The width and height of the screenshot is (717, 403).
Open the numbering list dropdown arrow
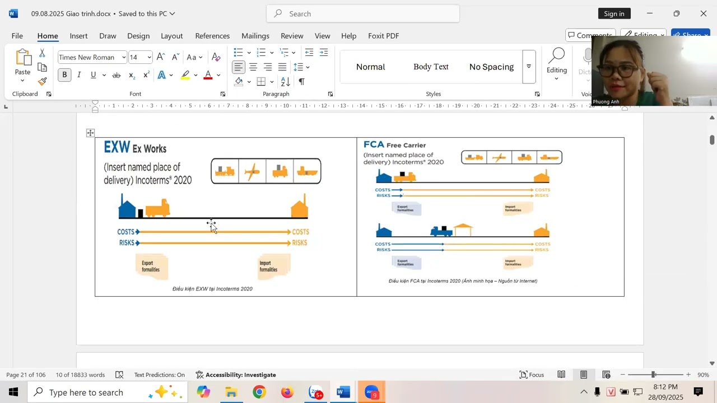click(x=272, y=53)
